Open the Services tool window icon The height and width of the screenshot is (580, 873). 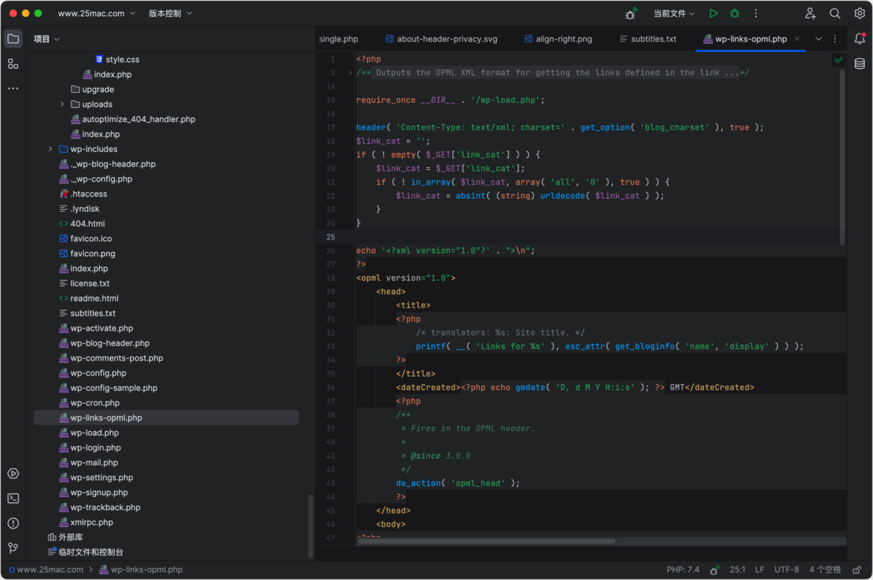(x=13, y=474)
